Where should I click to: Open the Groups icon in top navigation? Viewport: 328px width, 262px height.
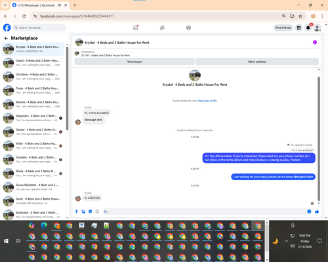[x=188, y=28]
